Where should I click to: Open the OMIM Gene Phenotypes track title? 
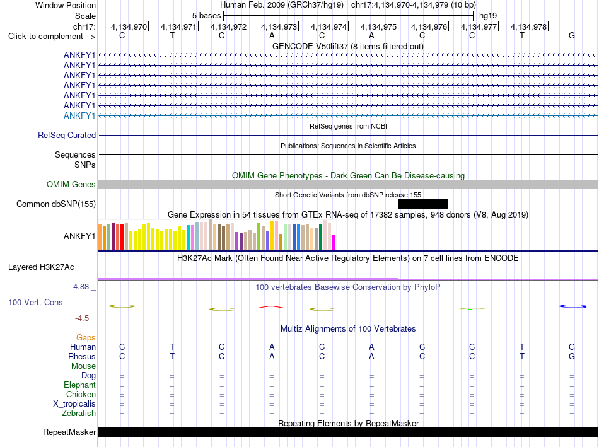(348, 175)
